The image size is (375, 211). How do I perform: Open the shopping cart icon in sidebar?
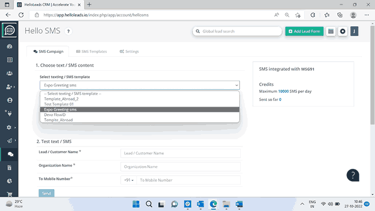pos(10,194)
